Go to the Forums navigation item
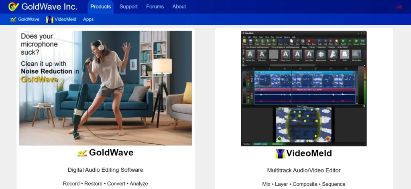The width and height of the screenshot is (411, 189). coord(155,7)
